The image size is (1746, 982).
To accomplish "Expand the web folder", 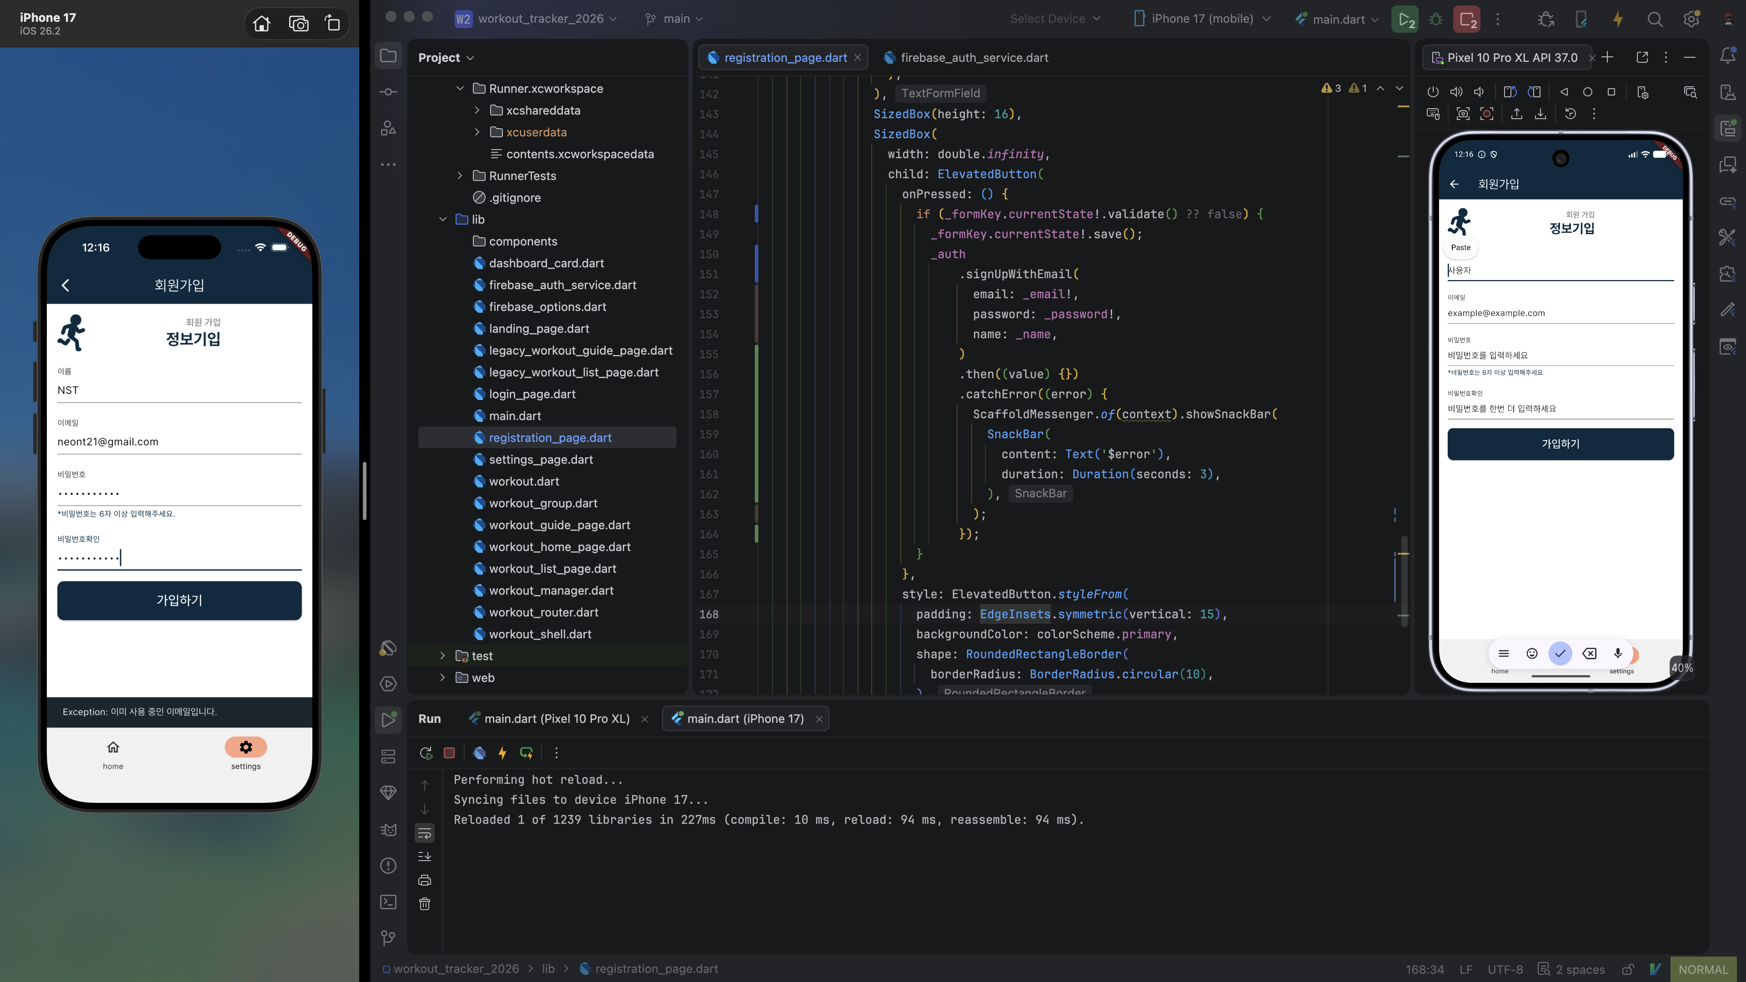I will [x=442, y=677].
